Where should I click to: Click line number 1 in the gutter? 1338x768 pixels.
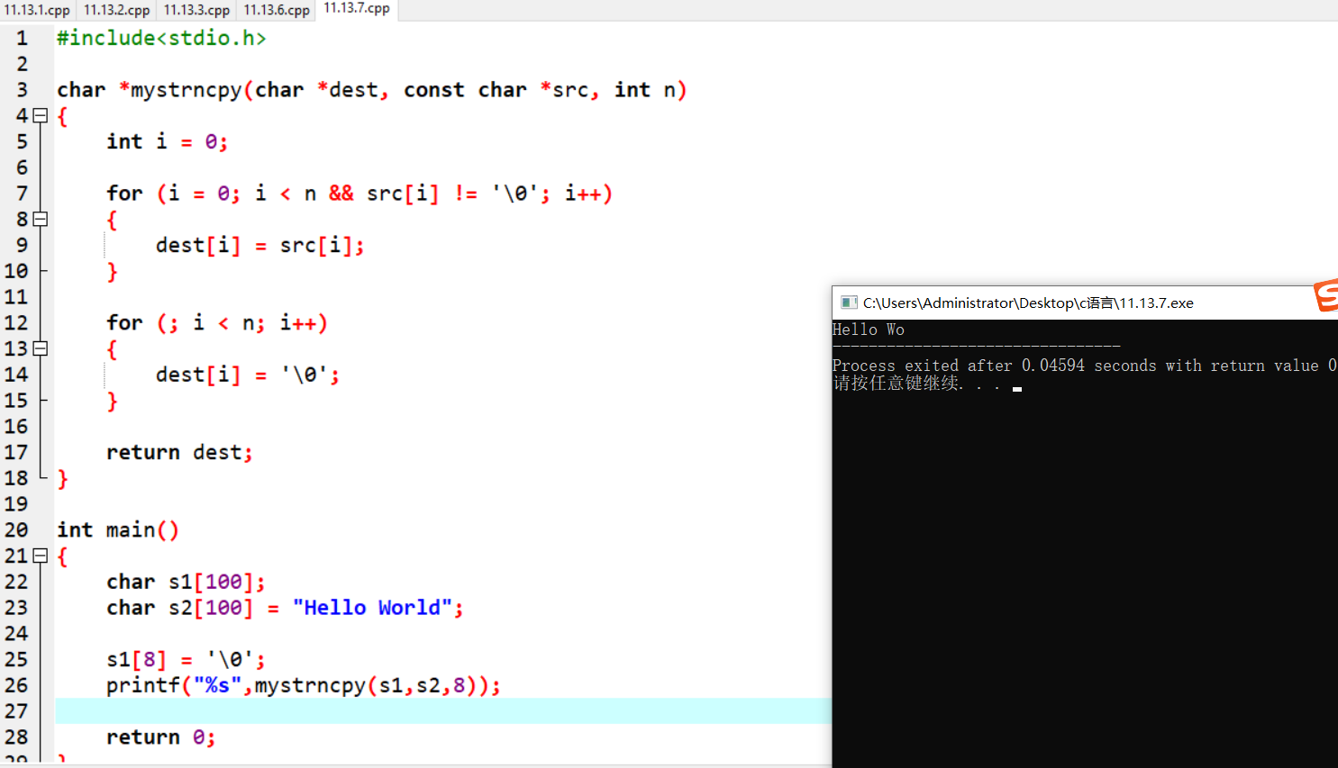coord(22,38)
